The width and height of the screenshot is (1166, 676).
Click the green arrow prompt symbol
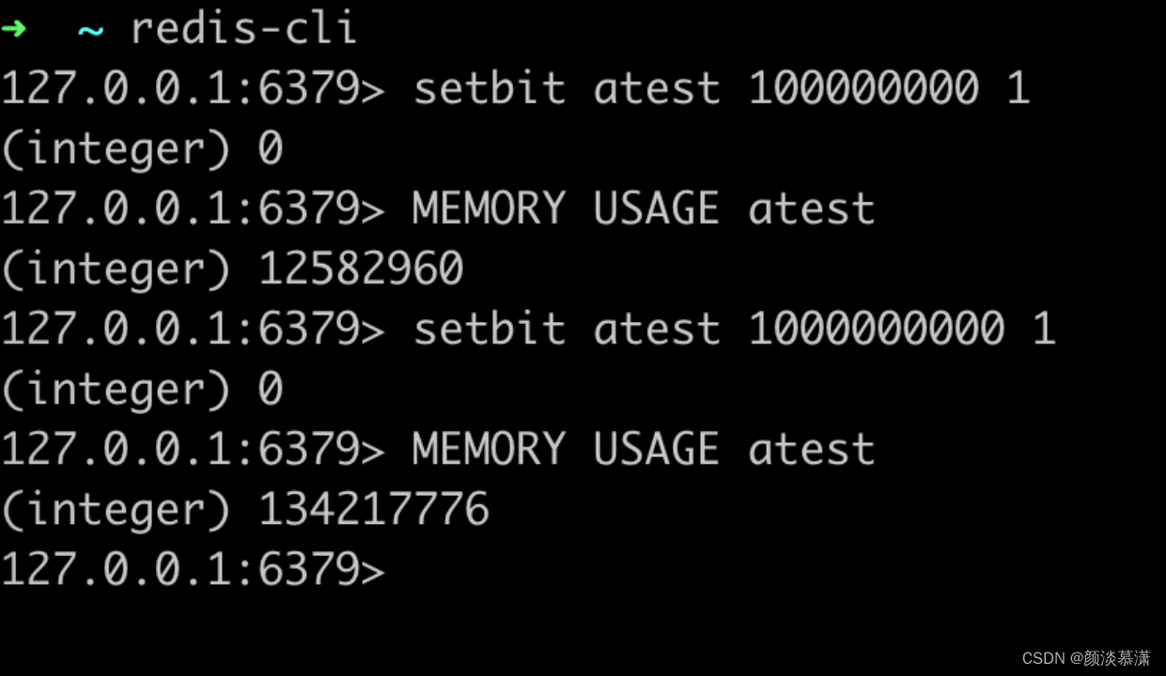pos(13,28)
